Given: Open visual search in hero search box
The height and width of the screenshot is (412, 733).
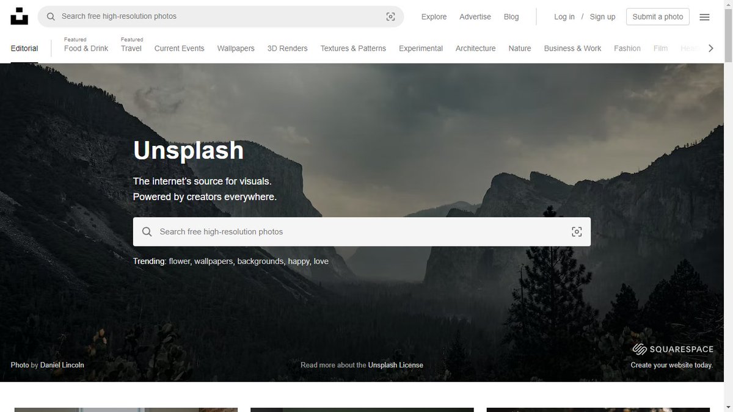Looking at the screenshot, I should [x=577, y=232].
